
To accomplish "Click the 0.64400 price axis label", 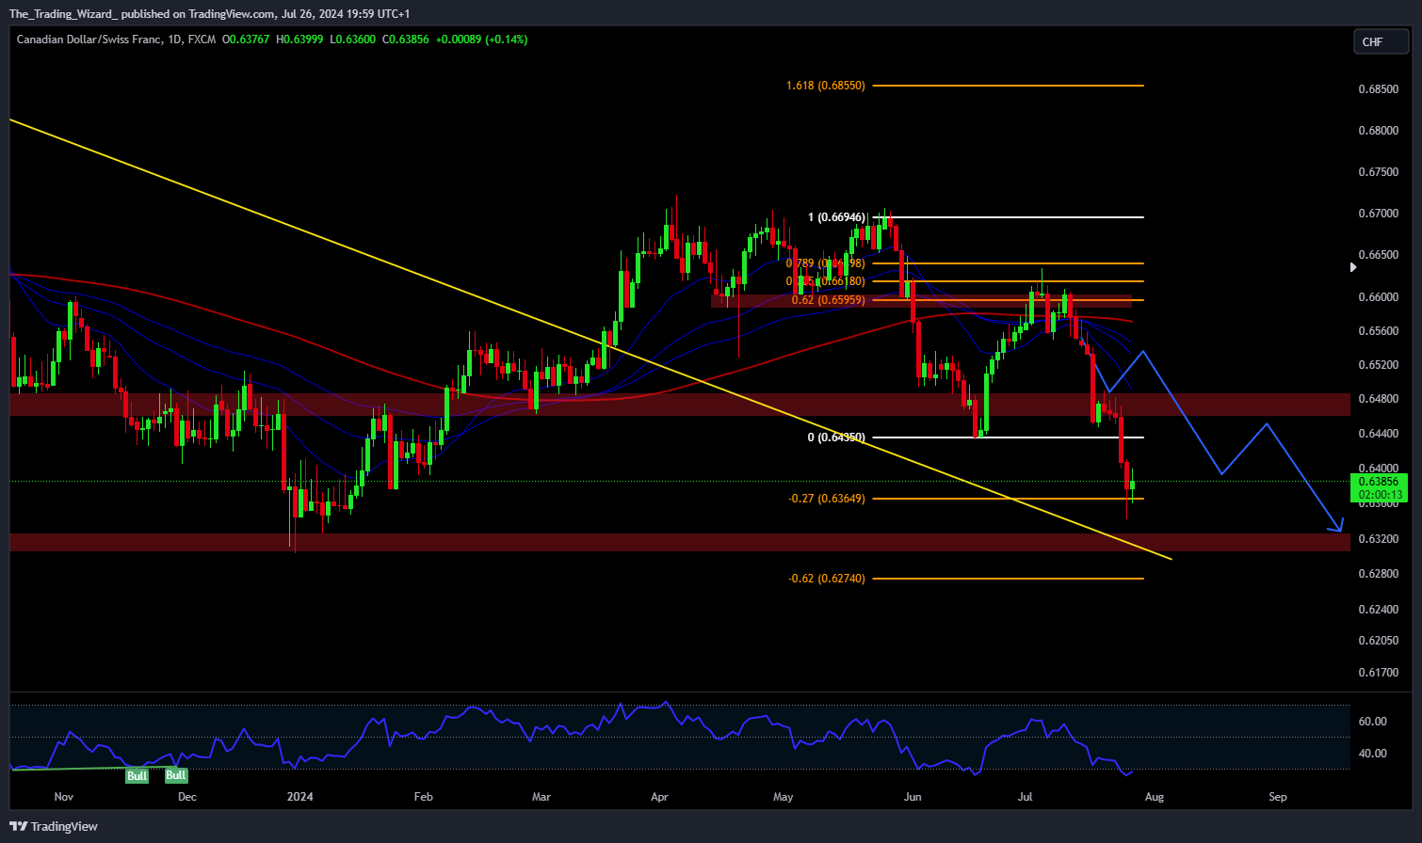I will point(1378,434).
